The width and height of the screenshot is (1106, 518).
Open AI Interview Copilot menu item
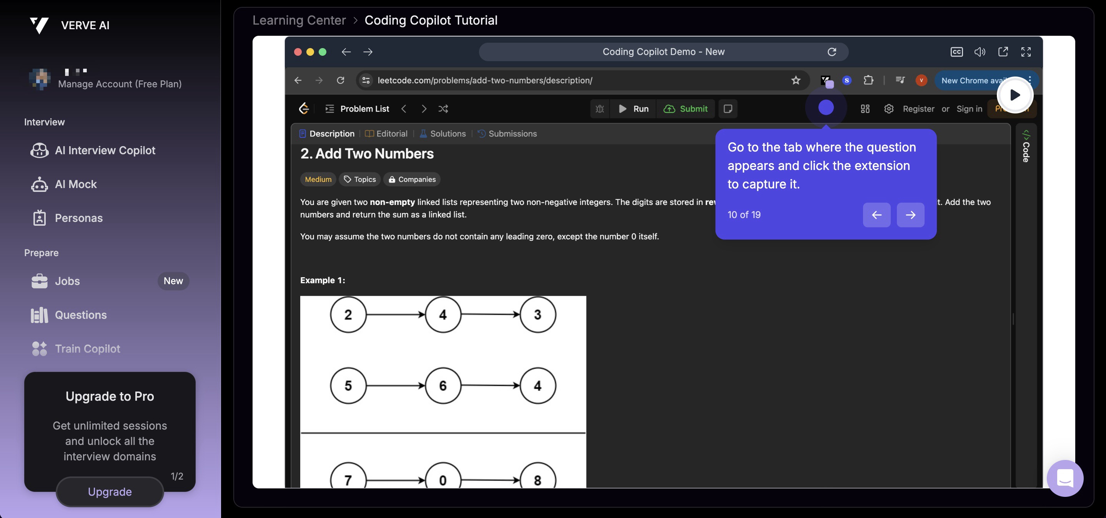coord(105,150)
